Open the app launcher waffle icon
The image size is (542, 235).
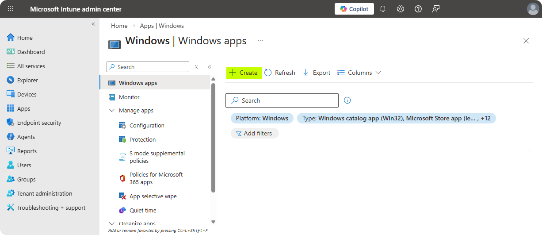(11, 9)
